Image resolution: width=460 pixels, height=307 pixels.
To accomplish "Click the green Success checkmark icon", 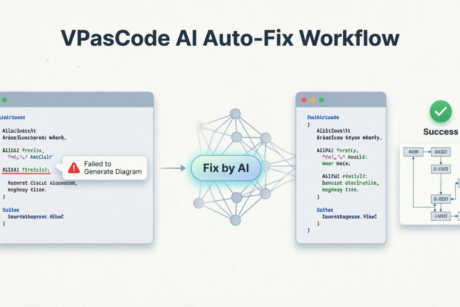I will coord(441,111).
